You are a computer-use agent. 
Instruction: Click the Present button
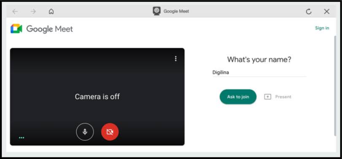277,97
